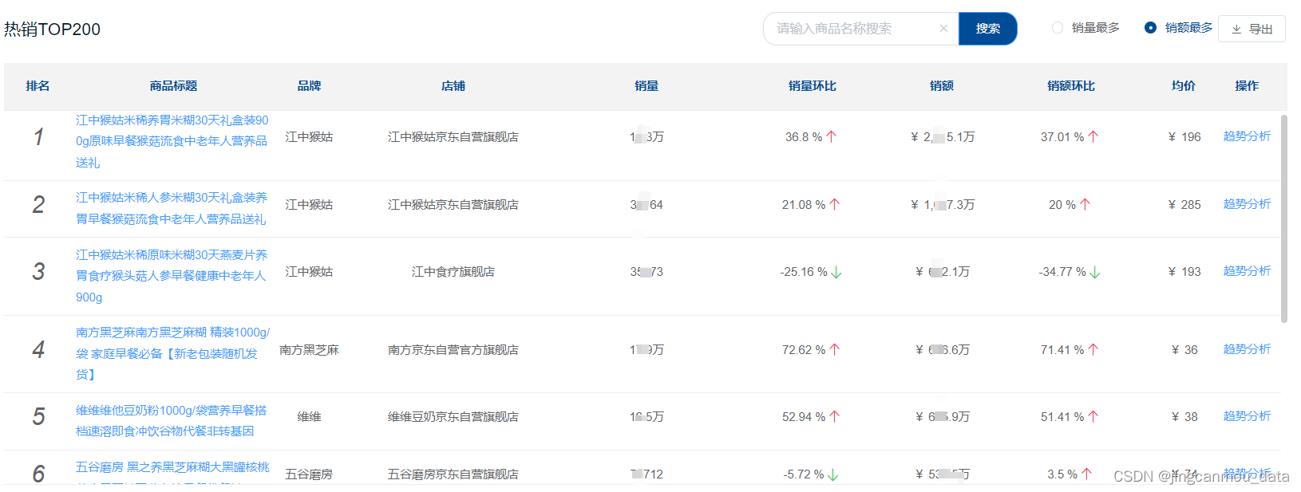Screen dimensions: 1301x492
Task: Click the 销额环比 column header
Action: [1071, 86]
